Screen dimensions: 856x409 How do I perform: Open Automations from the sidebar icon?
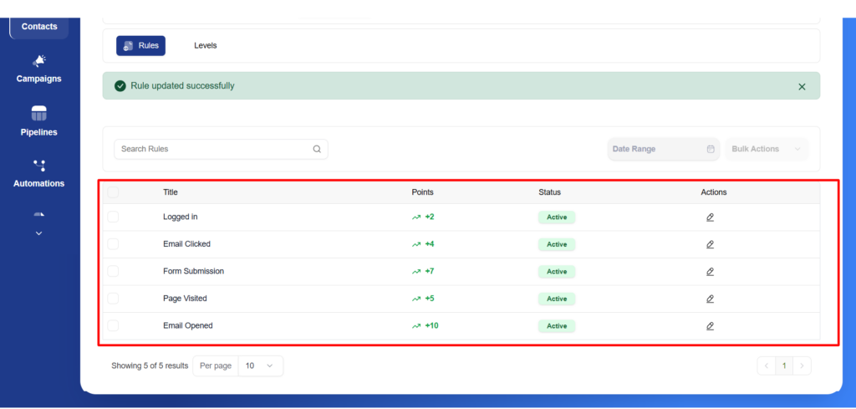(39, 166)
